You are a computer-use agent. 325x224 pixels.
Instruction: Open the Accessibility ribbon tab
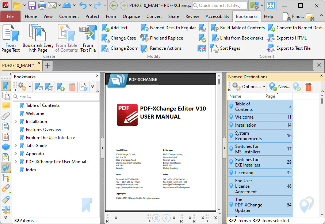217,16
